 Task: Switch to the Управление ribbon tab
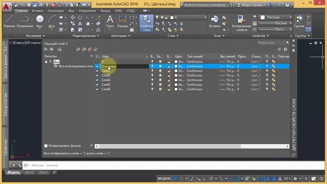pyautogui.click(x=87, y=11)
